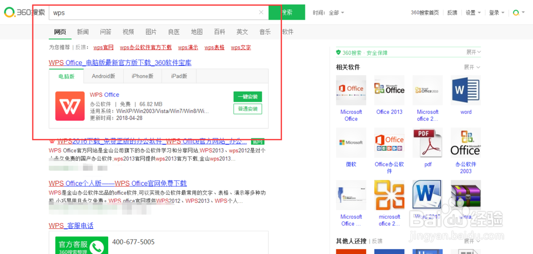
Task: Click the WPS Office name link in the card
Action: (104, 95)
